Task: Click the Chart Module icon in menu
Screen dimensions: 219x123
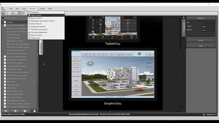Action: (29, 24)
